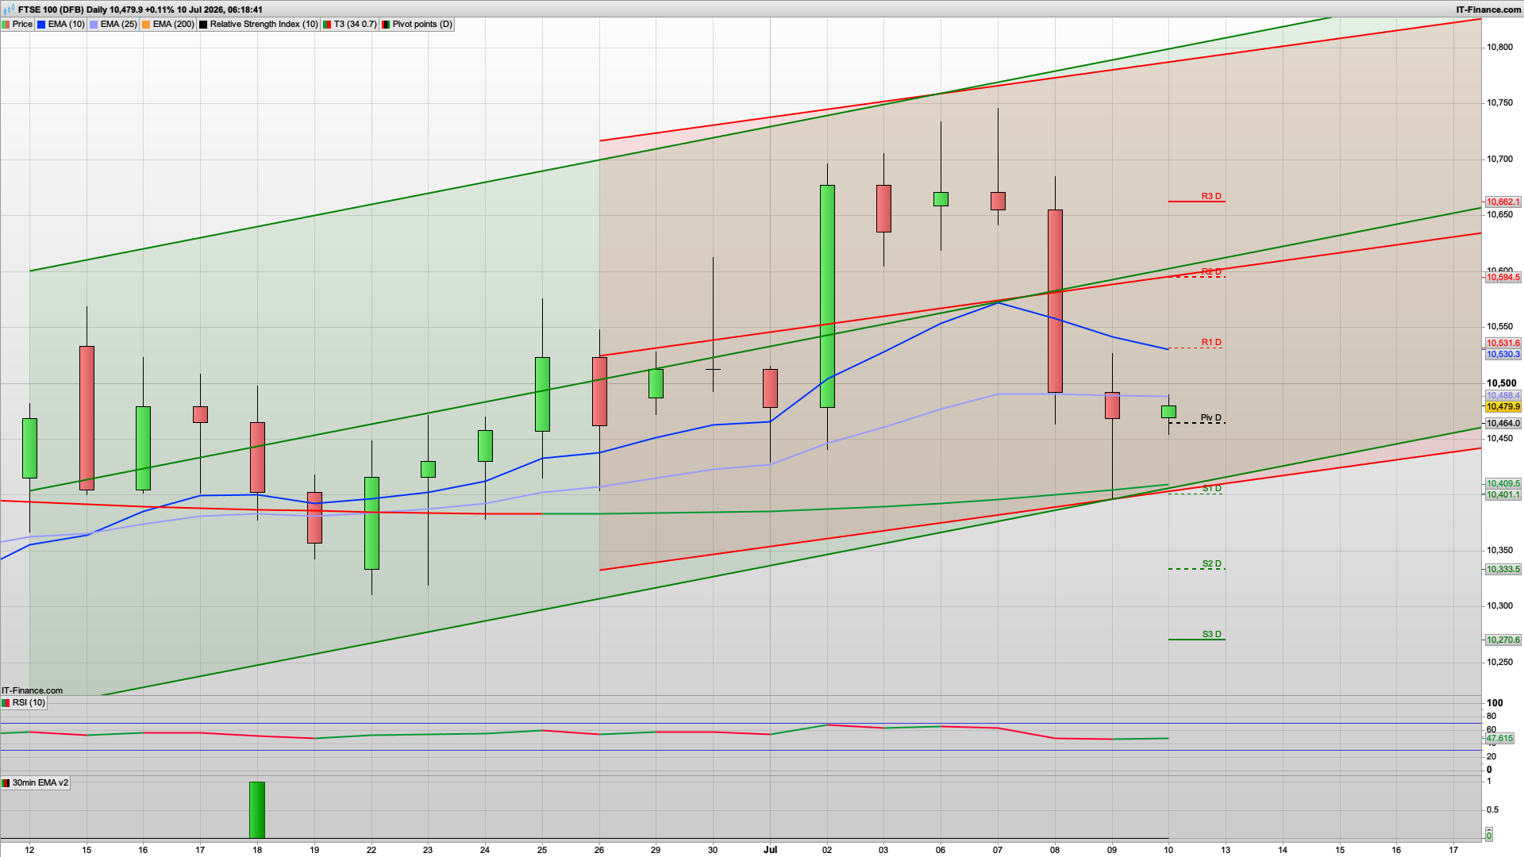Select the S1 D pivot label
The width and height of the screenshot is (1524, 857).
coord(1211,489)
